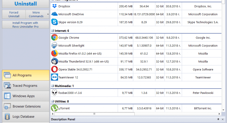Click the Dropbox icon in program list

point(55,6)
